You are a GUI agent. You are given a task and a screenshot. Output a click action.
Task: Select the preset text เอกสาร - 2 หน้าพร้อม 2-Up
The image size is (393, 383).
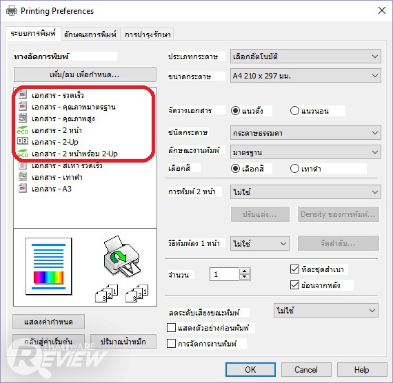point(74,154)
